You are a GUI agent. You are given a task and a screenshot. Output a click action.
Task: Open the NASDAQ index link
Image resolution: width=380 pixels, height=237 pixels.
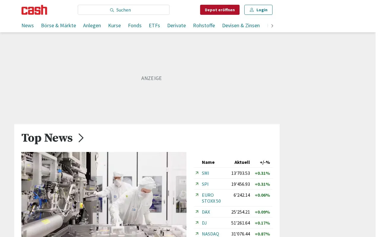coord(210,234)
